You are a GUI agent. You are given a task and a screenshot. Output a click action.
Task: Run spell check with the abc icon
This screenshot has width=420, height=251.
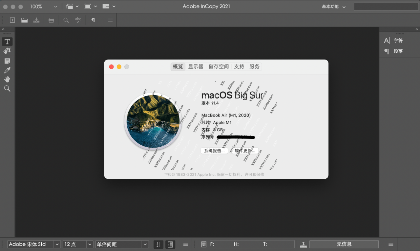click(78, 20)
